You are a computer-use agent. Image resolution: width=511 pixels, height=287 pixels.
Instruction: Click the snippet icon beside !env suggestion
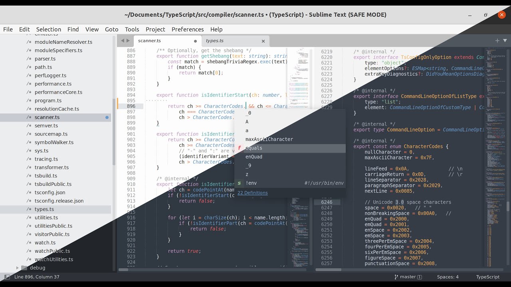[x=240, y=183]
